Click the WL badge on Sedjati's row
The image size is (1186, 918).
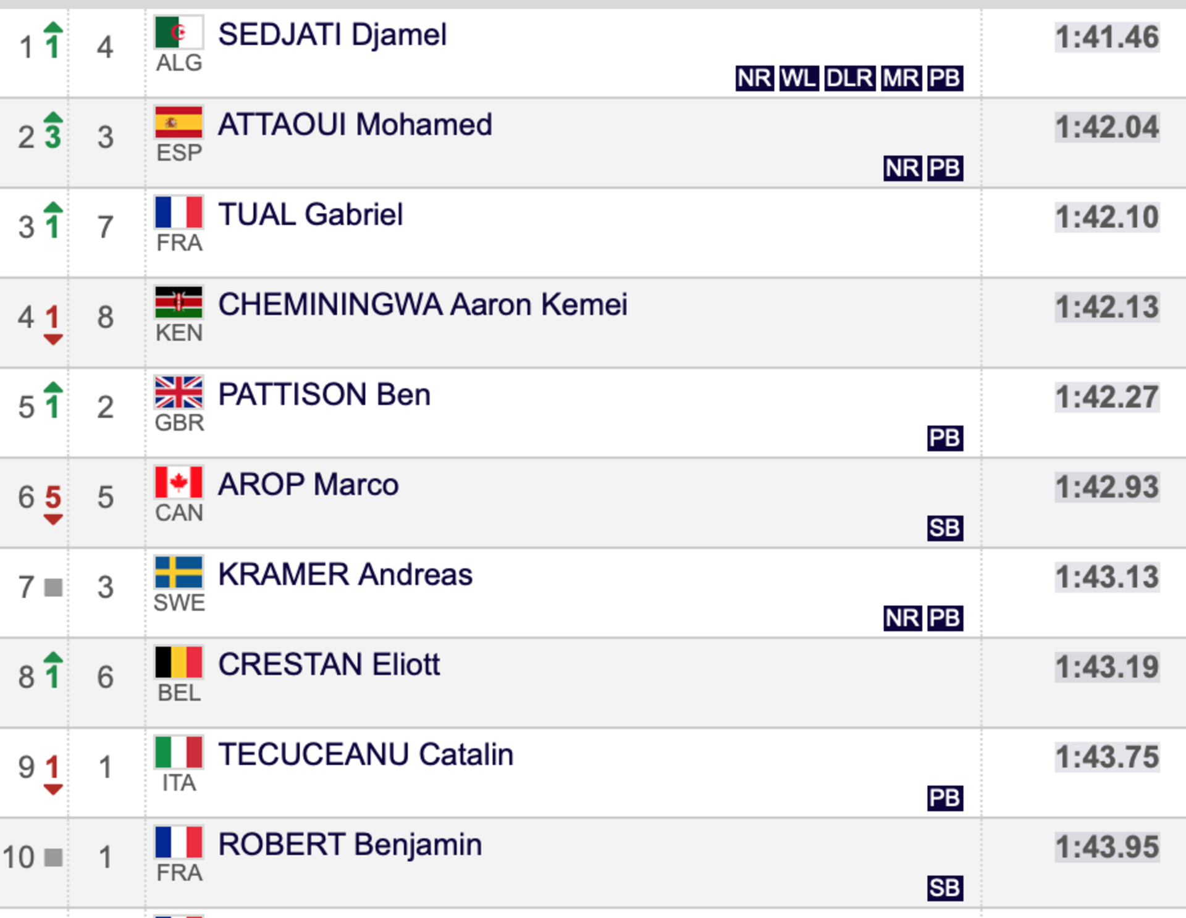pos(799,78)
